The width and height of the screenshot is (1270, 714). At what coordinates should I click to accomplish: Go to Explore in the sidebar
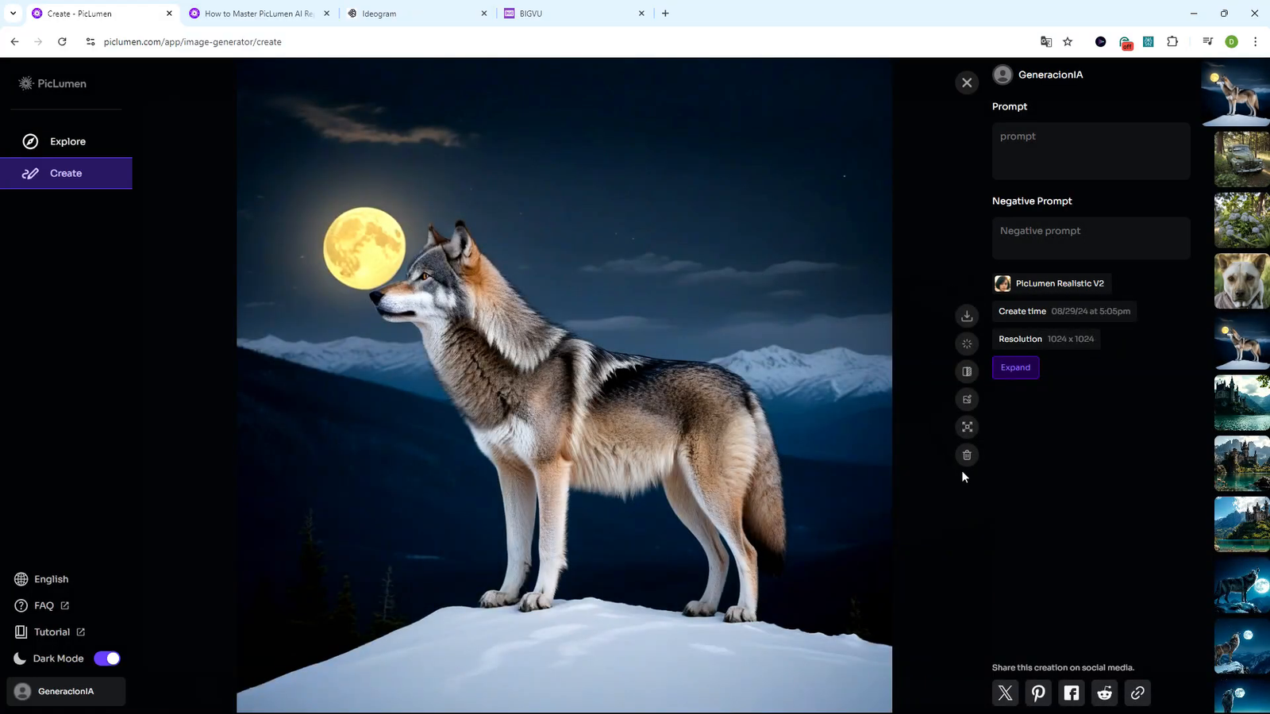click(x=67, y=141)
